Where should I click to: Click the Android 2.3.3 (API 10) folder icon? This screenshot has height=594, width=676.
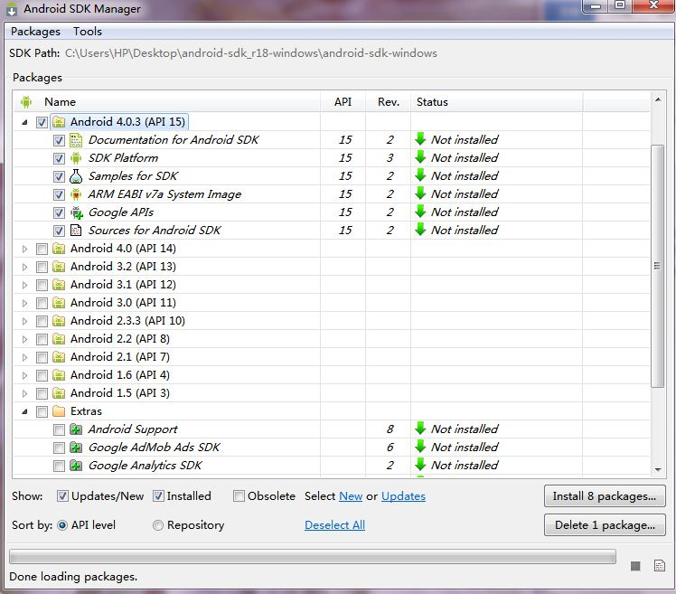[x=59, y=321]
